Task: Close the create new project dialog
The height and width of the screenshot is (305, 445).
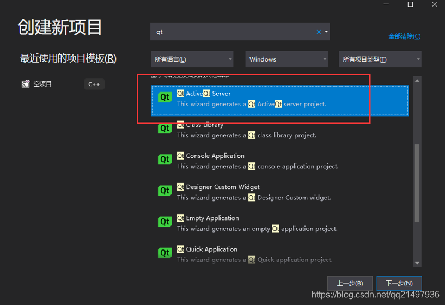Action: (x=435, y=4)
